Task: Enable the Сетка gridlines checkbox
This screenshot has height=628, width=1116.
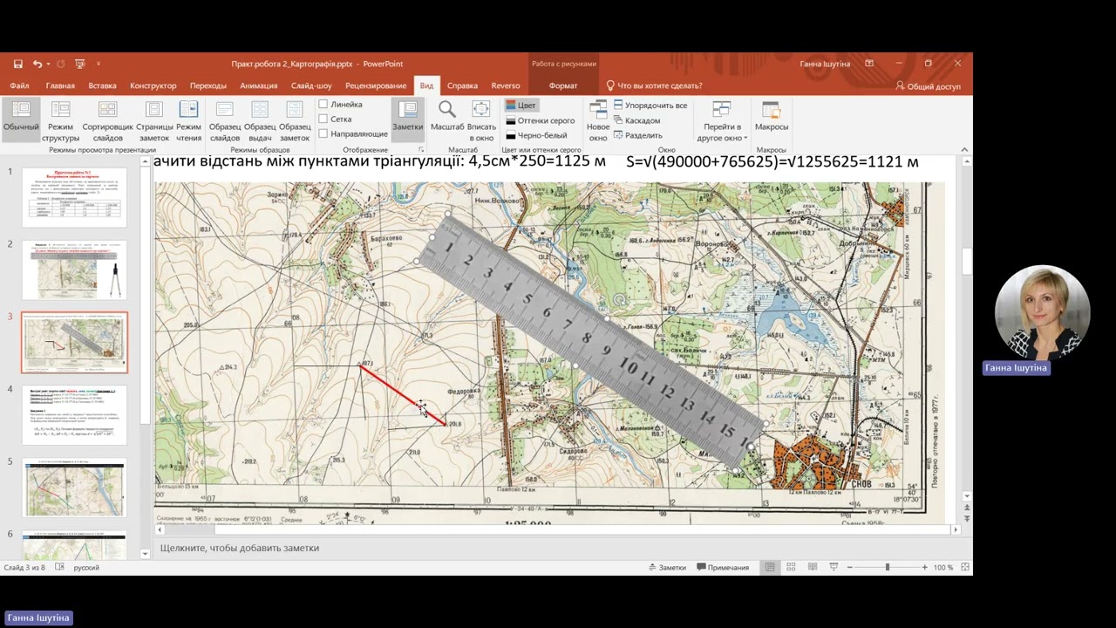Action: tap(335, 119)
